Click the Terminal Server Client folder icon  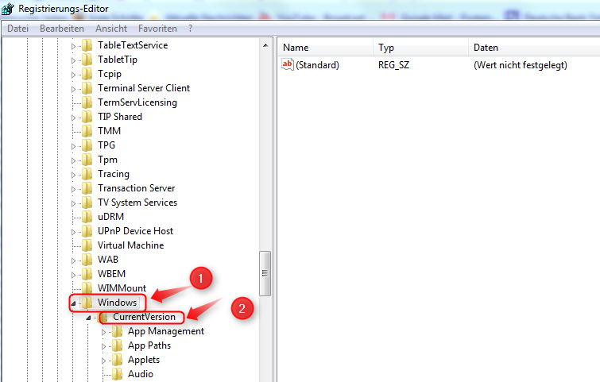pyautogui.click(x=87, y=88)
